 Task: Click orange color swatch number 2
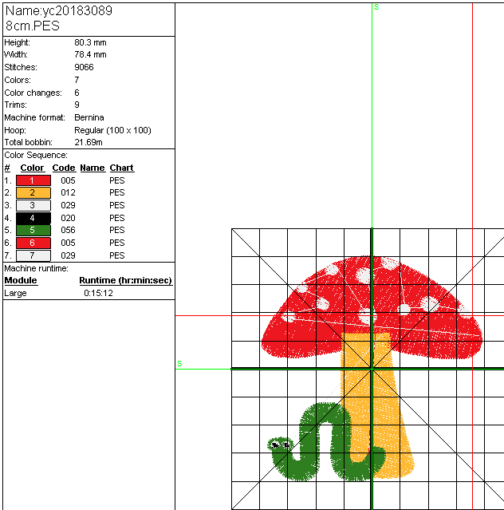(x=33, y=192)
